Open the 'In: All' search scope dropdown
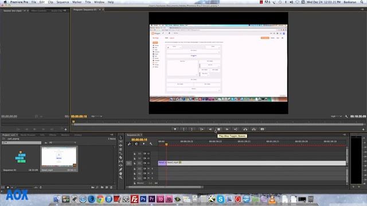The width and height of the screenshot is (367, 206). tap(63, 142)
